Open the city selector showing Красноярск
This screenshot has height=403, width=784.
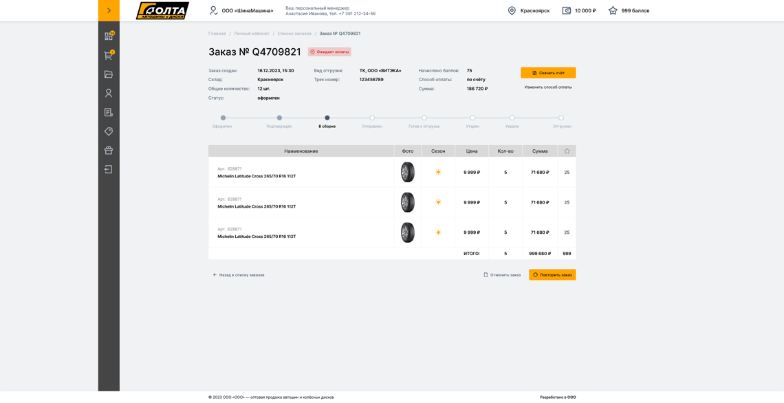pos(528,11)
